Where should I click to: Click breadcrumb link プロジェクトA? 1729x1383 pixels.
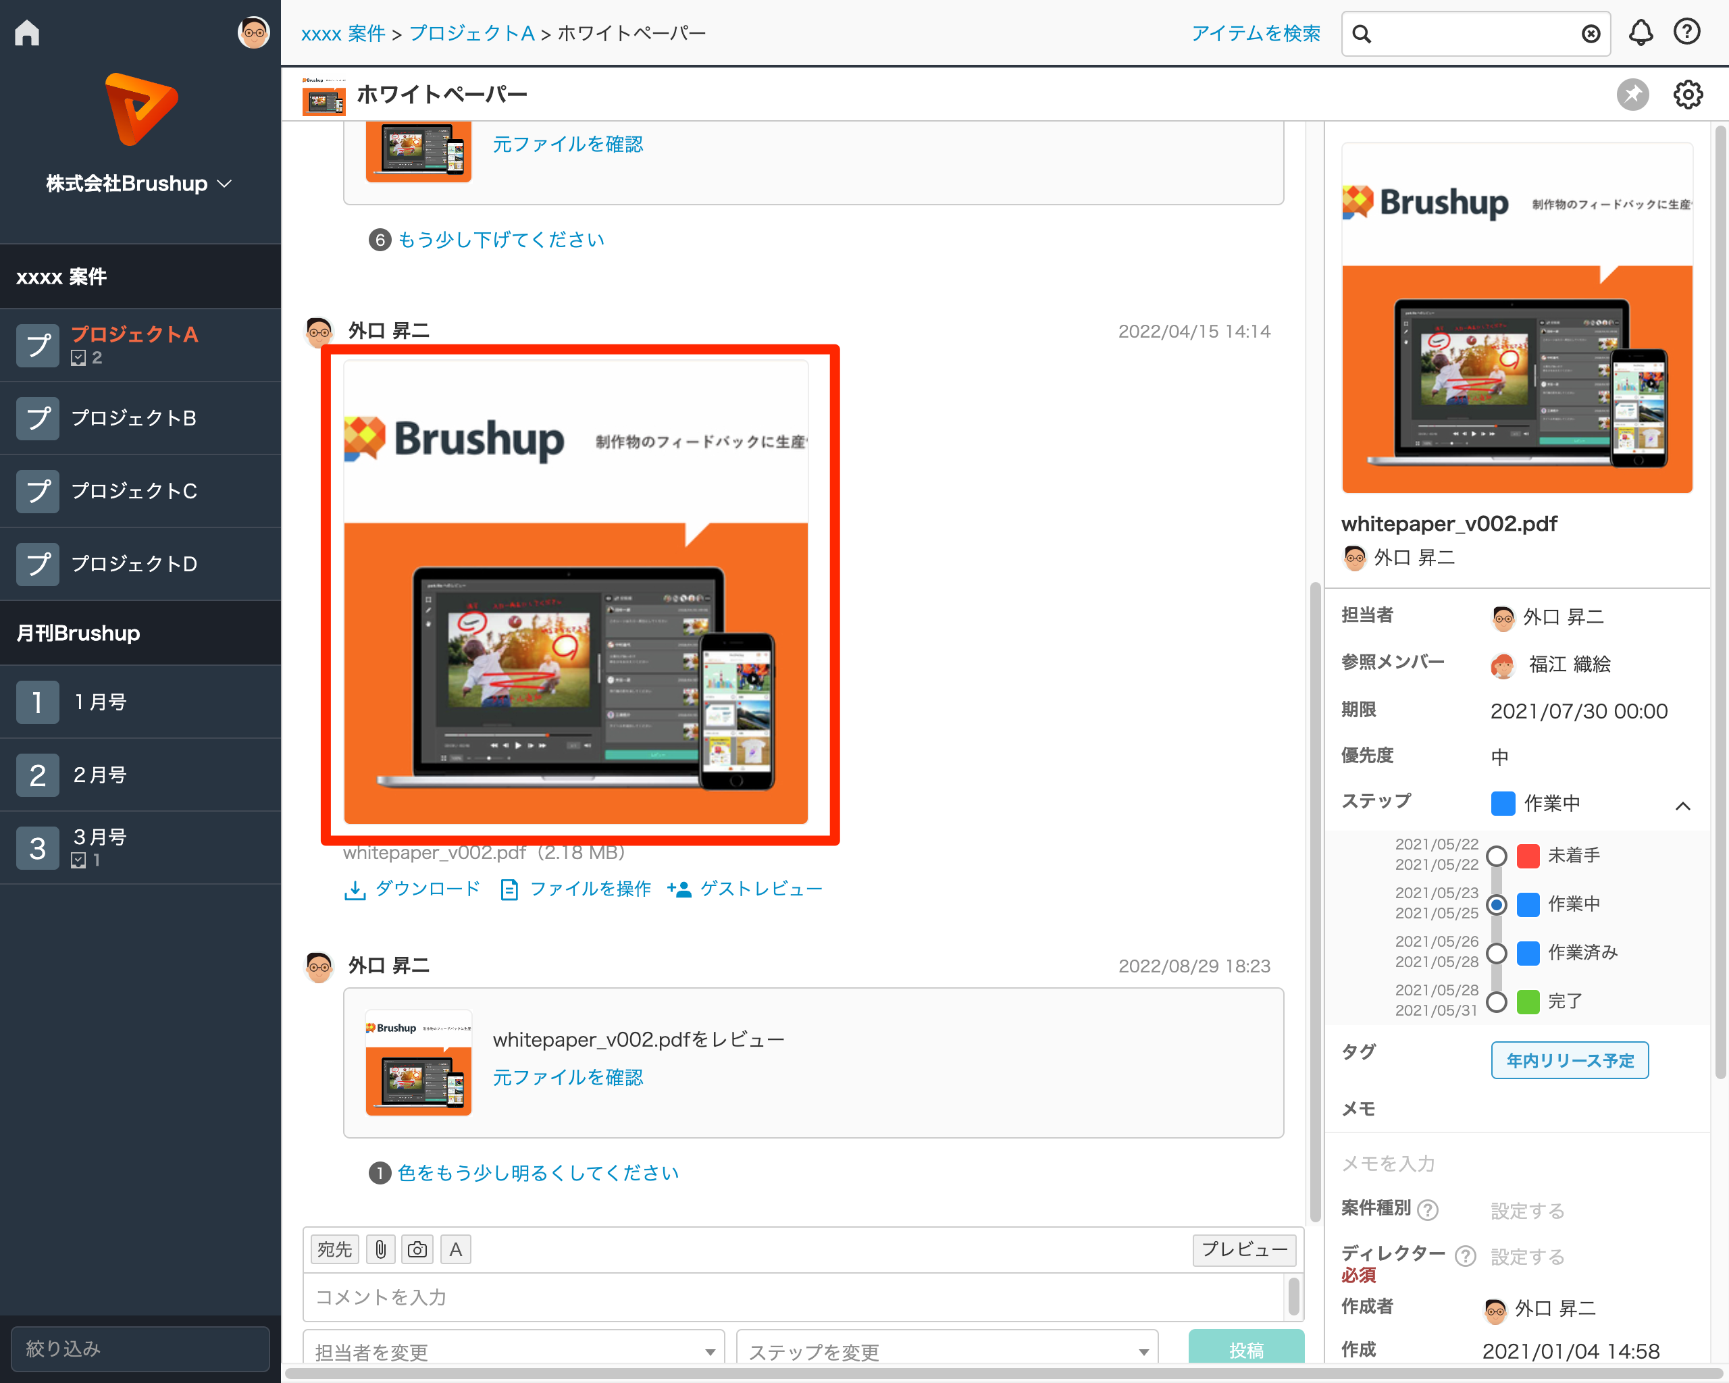471,34
